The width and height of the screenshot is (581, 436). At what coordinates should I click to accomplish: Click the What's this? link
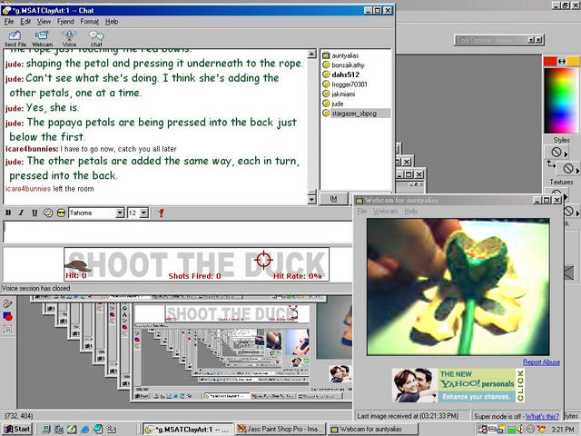[542, 416]
